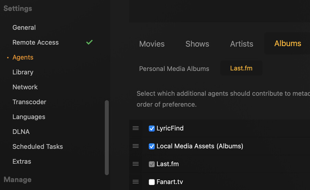Switch to the Movies tab
This screenshot has width=310, height=190.
152,44
